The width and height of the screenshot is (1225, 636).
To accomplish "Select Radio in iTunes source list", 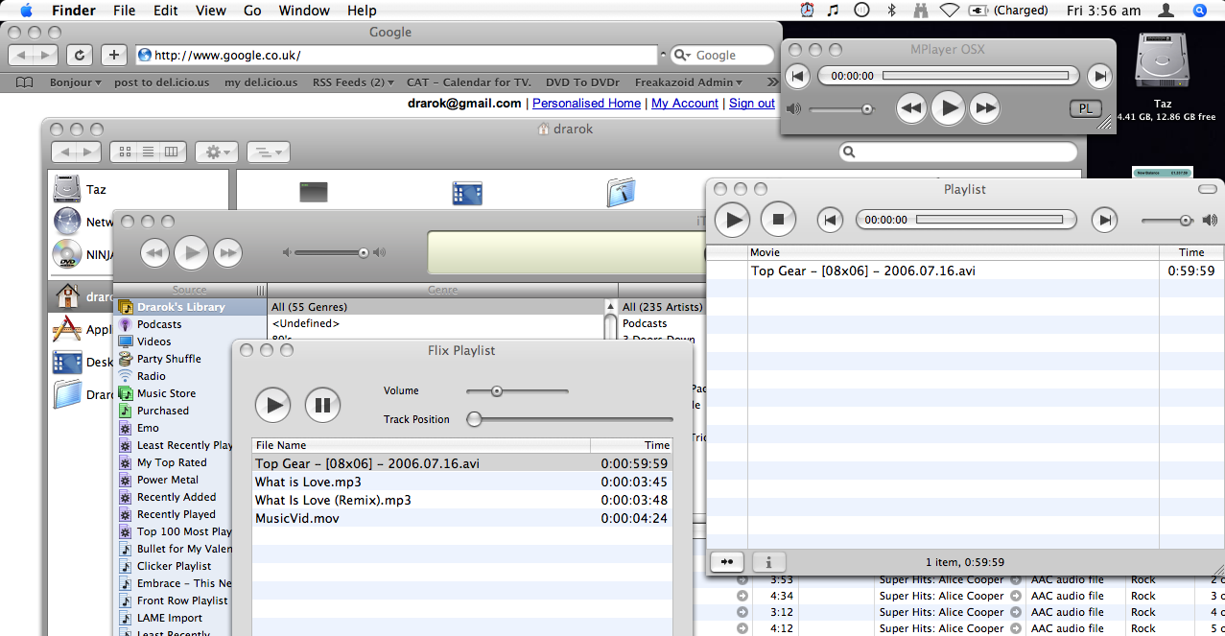I will tap(151, 376).
